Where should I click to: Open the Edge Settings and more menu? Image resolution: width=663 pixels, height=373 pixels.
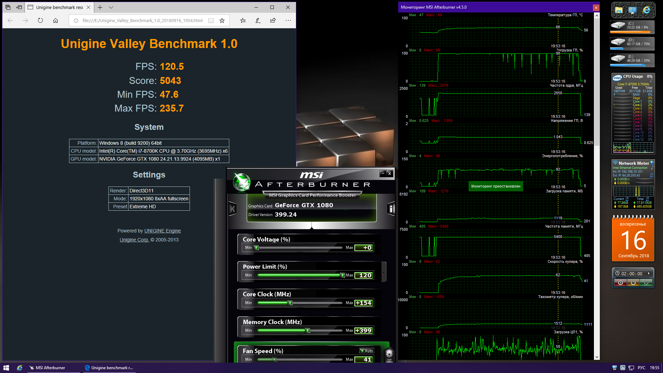(x=288, y=21)
